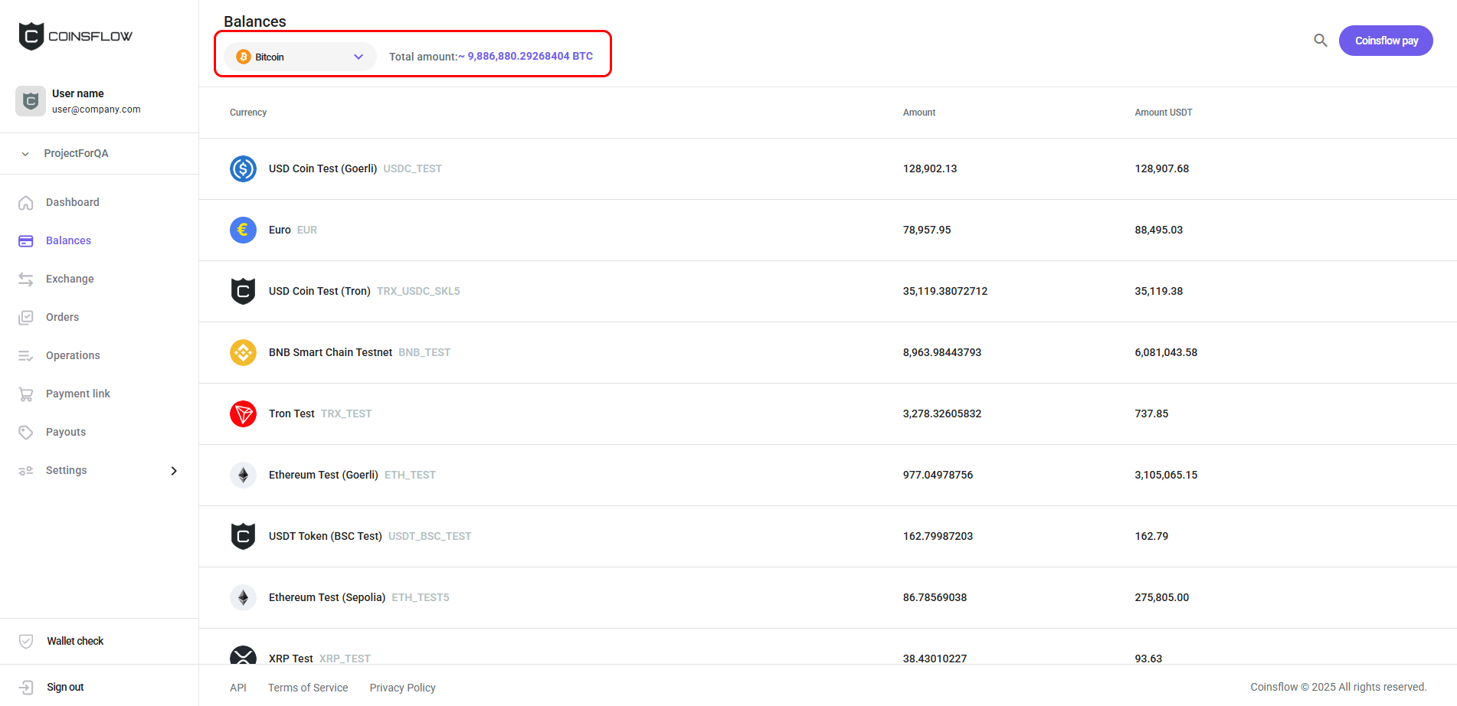
Task: Open the Payouts section
Action: 66,432
